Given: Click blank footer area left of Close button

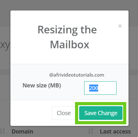Looking at the screenshot, I should (31, 113).
